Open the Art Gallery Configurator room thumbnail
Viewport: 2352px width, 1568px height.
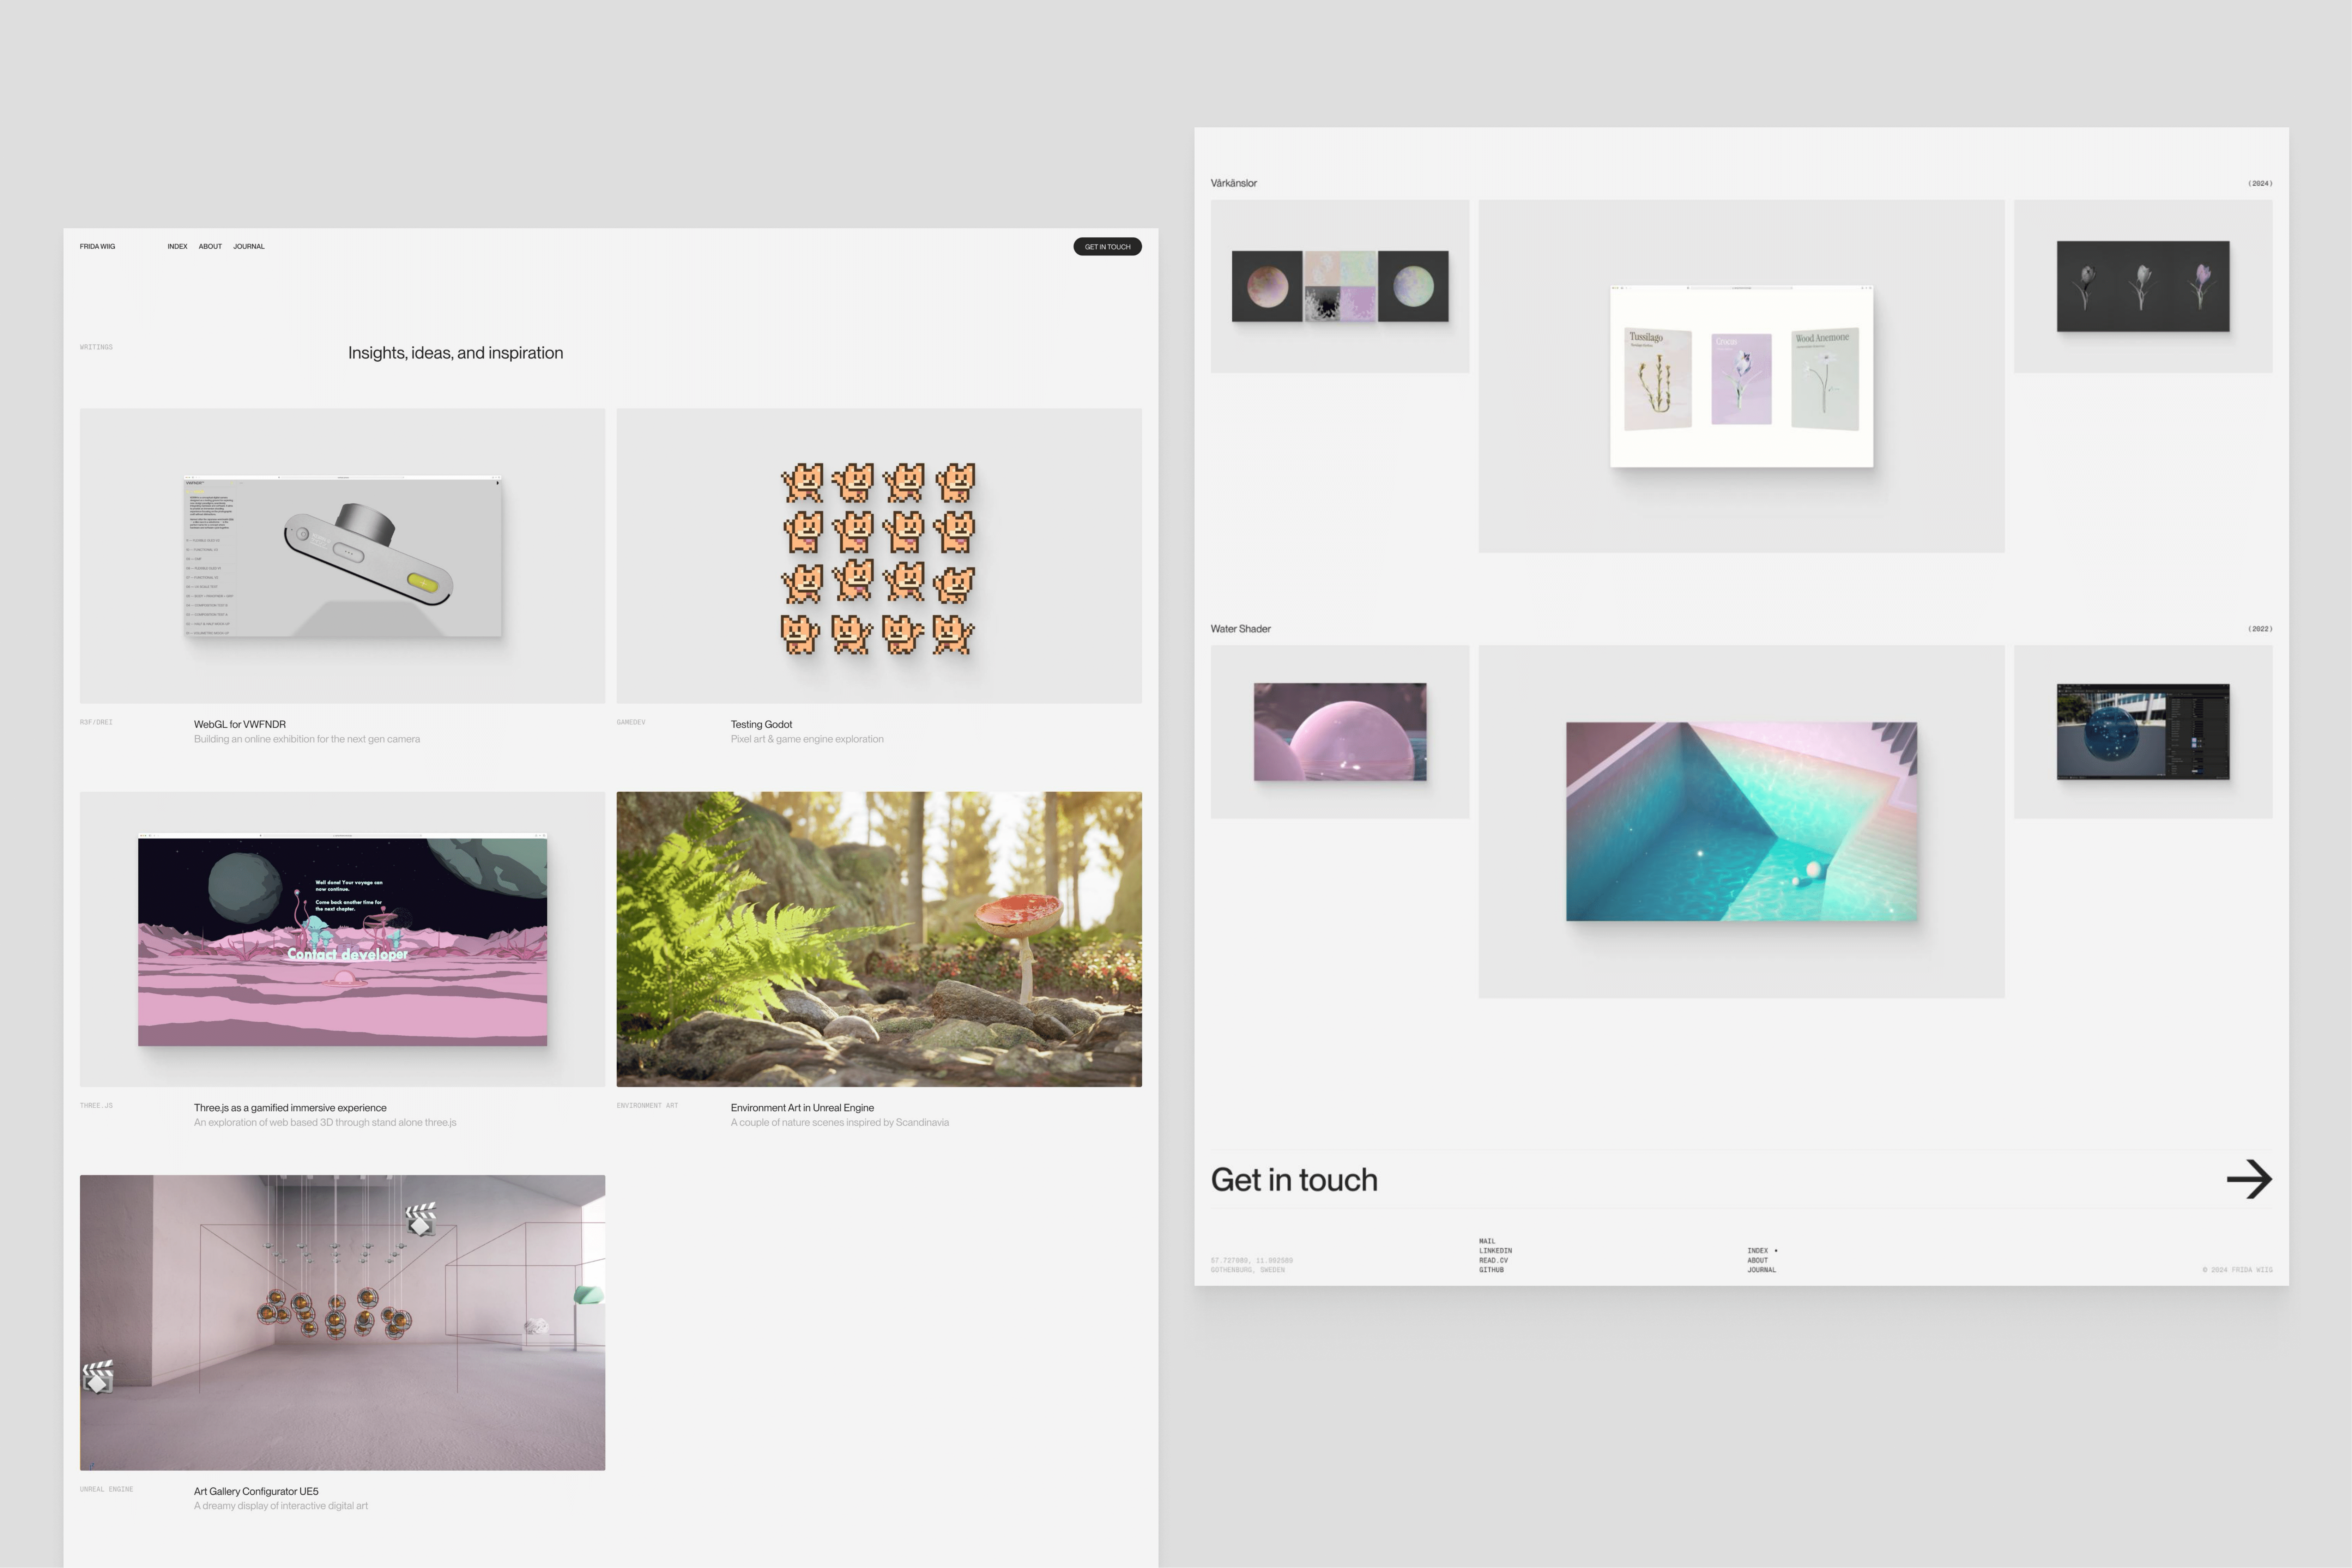pyautogui.click(x=342, y=1322)
